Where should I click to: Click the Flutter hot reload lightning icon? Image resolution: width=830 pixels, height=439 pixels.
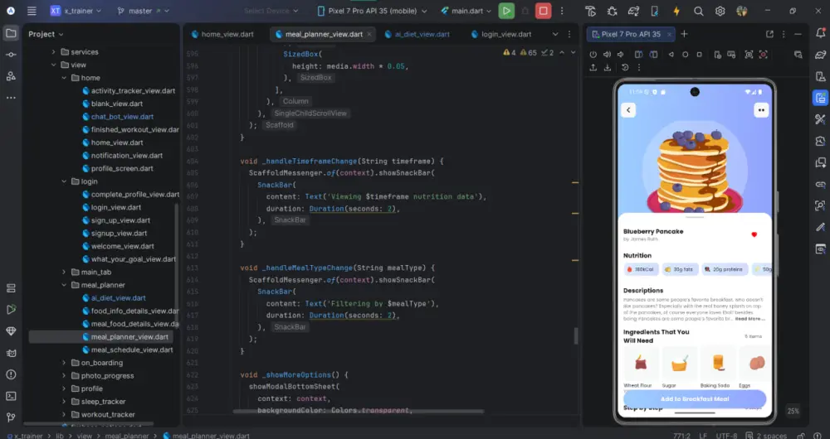tap(676, 11)
